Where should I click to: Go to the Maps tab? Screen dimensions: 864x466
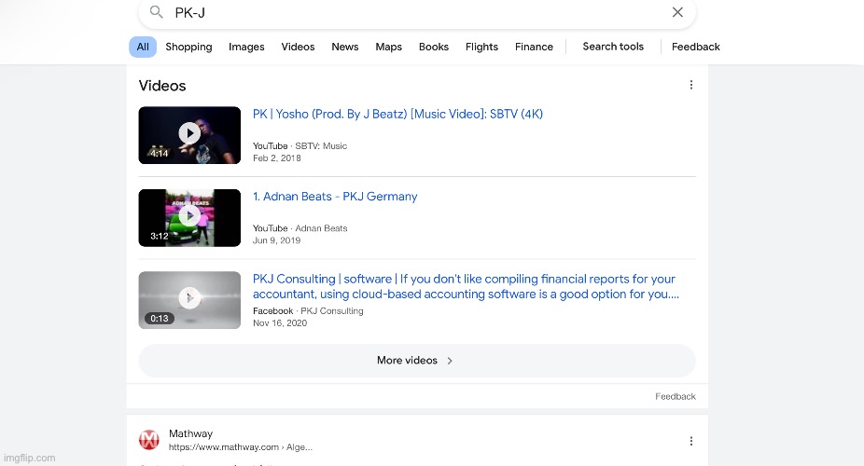[x=388, y=47]
